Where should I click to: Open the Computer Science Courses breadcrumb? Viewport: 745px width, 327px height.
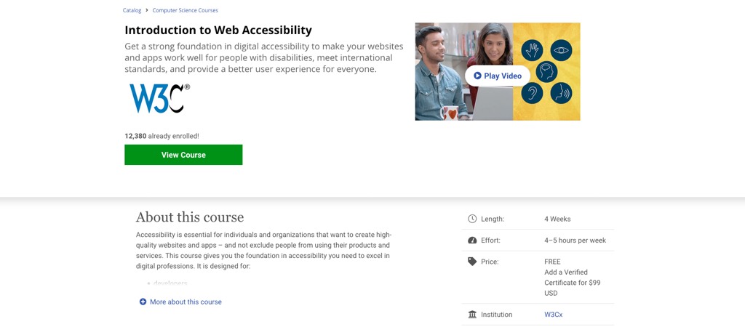pyautogui.click(x=185, y=11)
